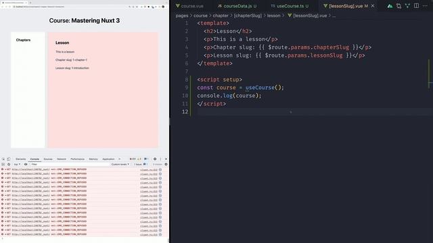Viewport: 433px width, 243px height.
Task: Open console settings gear in console toolbar
Action: click(x=166, y=164)
